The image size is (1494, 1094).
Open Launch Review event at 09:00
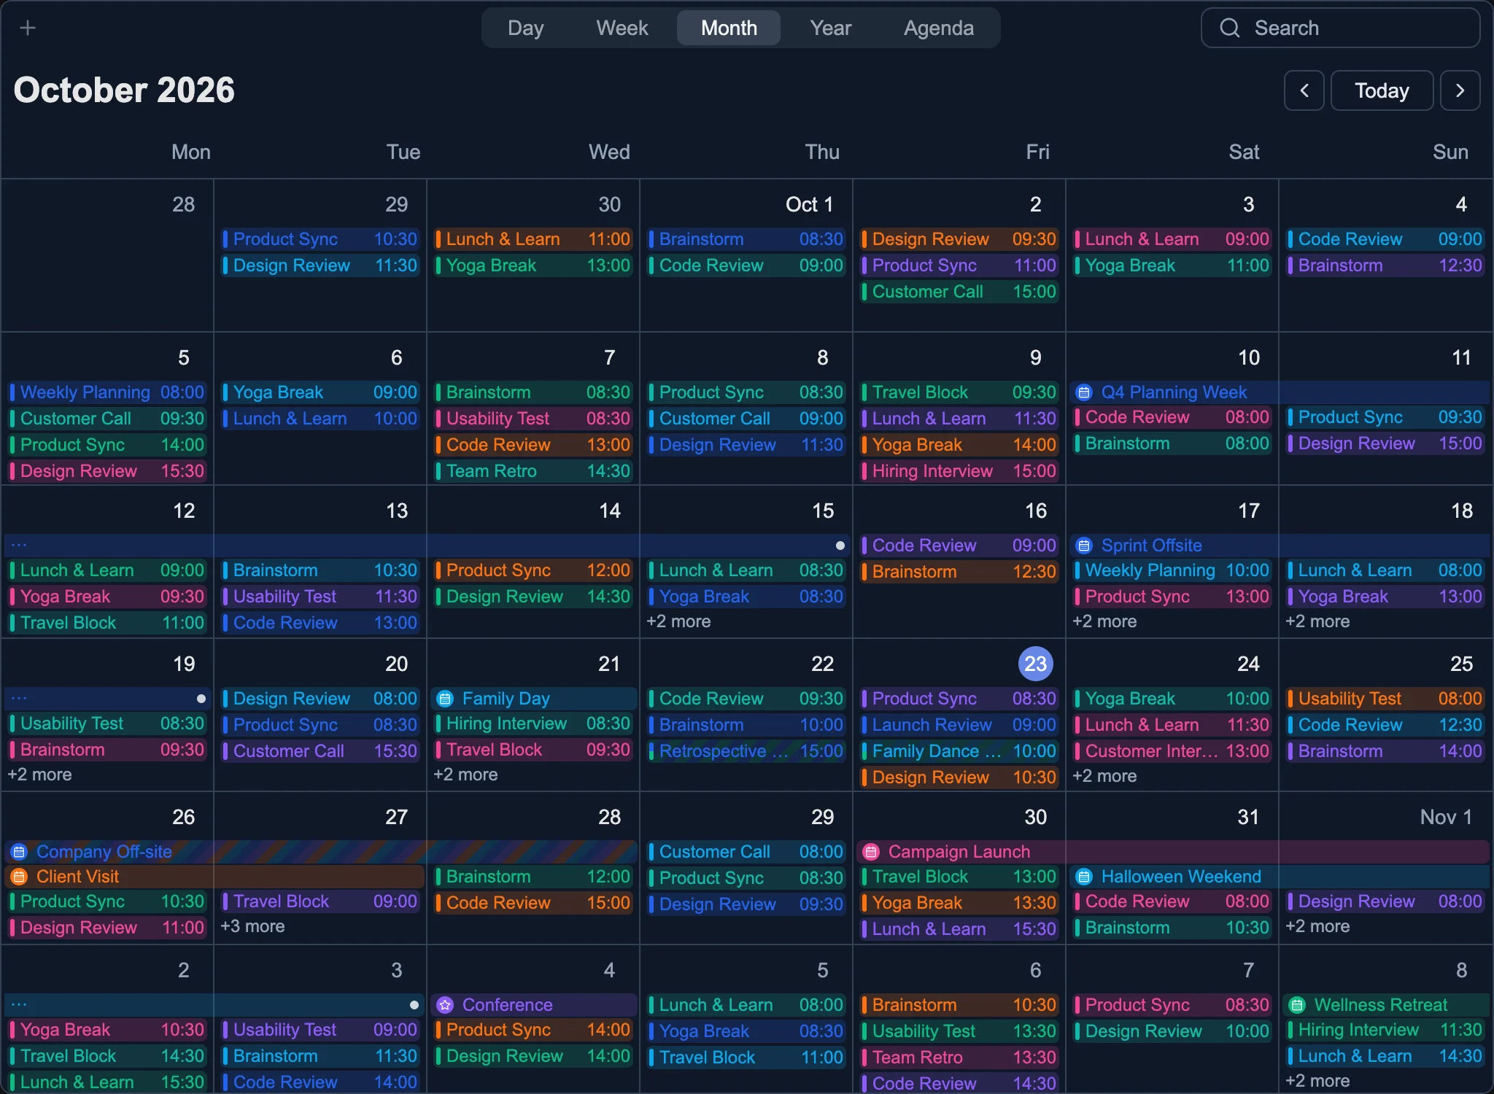(959, 725)
